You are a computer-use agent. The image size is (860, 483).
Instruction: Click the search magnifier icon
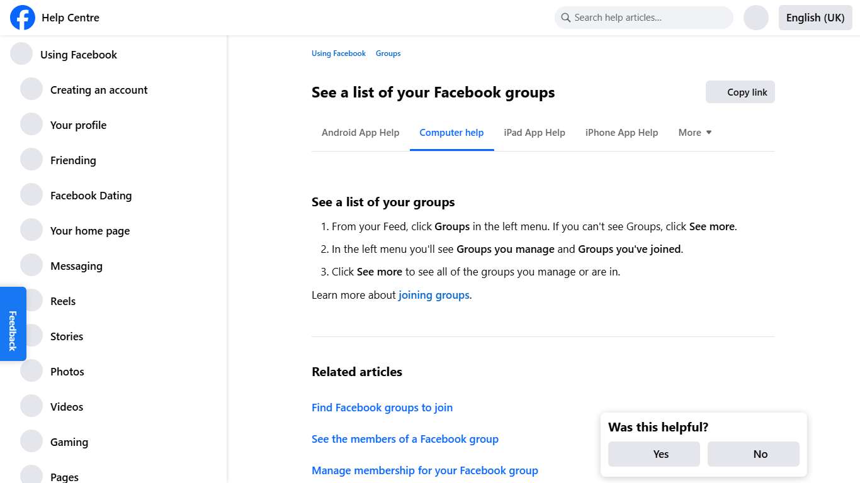[566, 18]
